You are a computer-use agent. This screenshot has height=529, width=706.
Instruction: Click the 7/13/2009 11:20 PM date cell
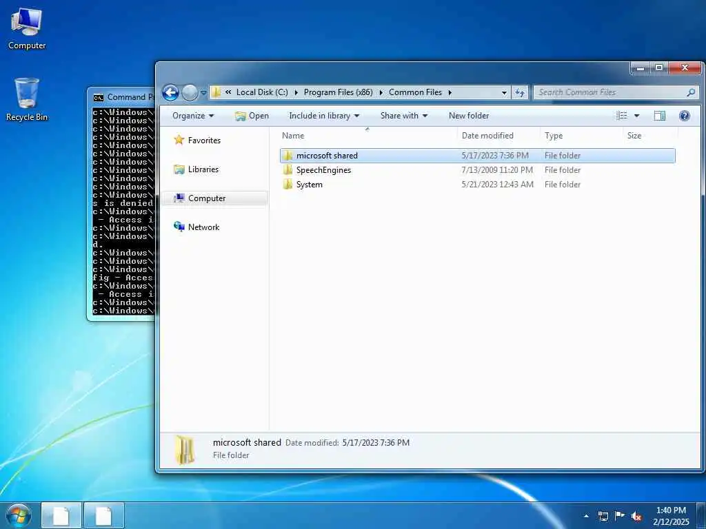497,170
